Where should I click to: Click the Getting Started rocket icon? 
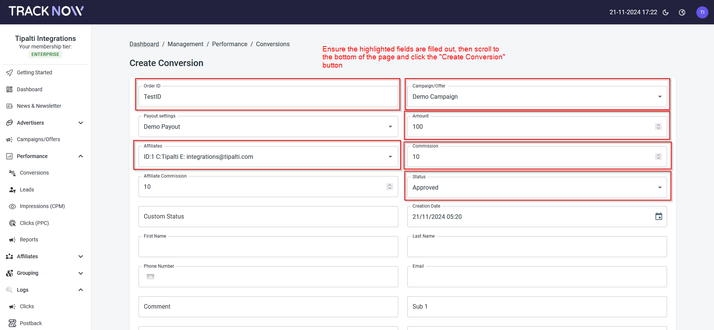[9, 72]
